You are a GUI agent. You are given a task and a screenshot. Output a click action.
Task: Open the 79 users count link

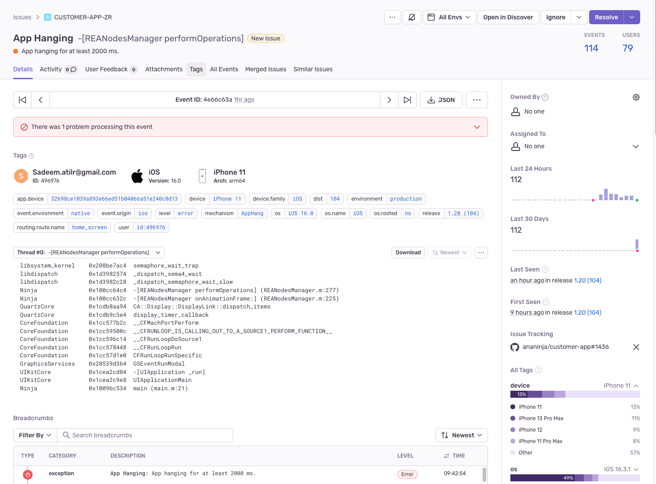(x=628, y=48)
